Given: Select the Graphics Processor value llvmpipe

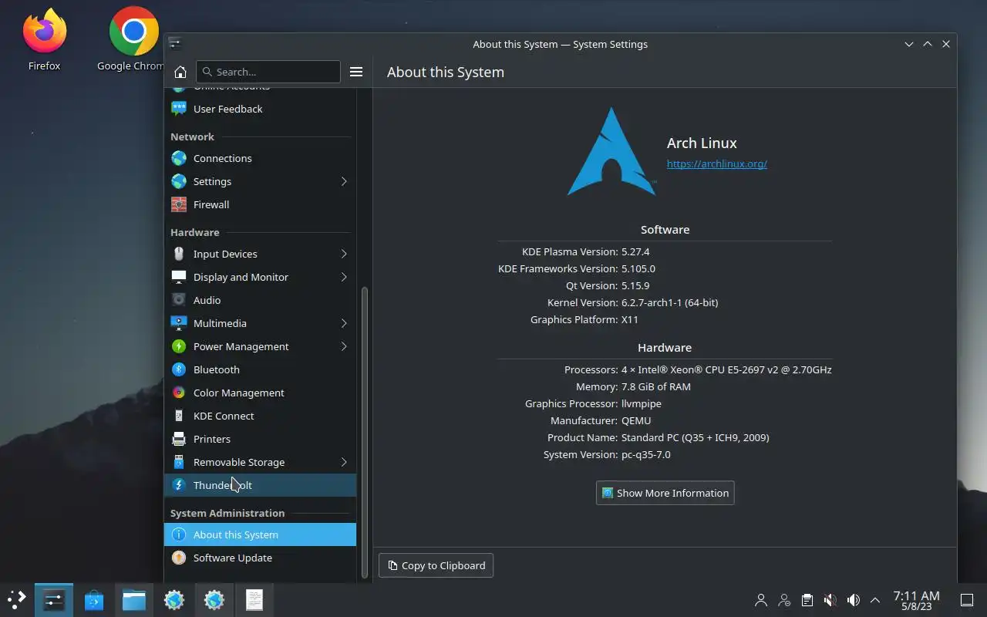Looking at the screenshot, I should click(x=642, y=403).
